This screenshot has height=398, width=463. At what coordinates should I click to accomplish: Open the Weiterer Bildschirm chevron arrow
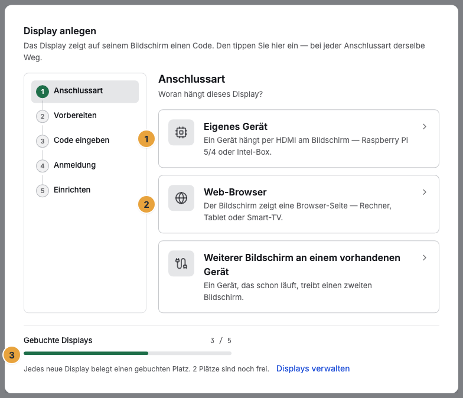coord(424,257)
